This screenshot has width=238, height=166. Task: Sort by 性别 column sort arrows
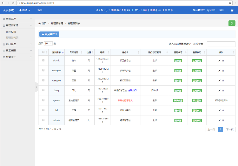pos(93,52)
